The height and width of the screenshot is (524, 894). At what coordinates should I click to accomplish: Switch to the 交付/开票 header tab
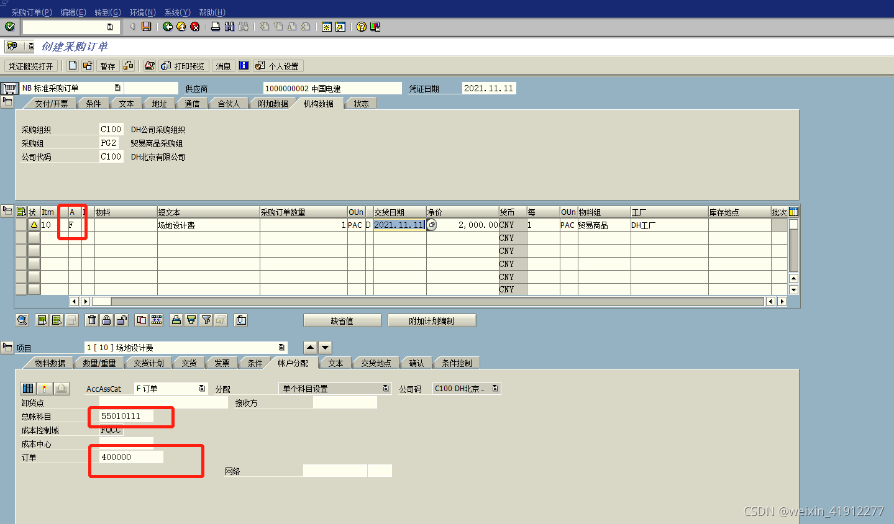[51, 104]
